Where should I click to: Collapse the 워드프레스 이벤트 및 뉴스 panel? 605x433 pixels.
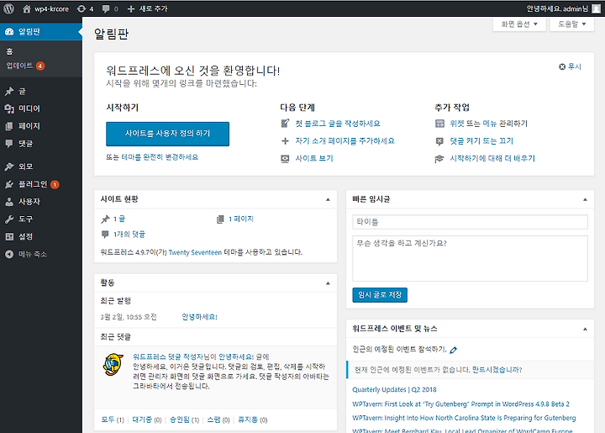pyautogui.click(x=585, y=330)
